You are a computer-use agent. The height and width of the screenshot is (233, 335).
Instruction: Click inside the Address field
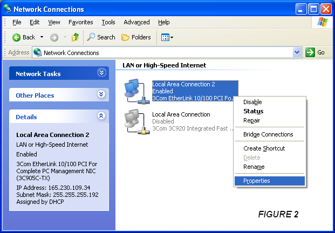[x=162, y=52]
